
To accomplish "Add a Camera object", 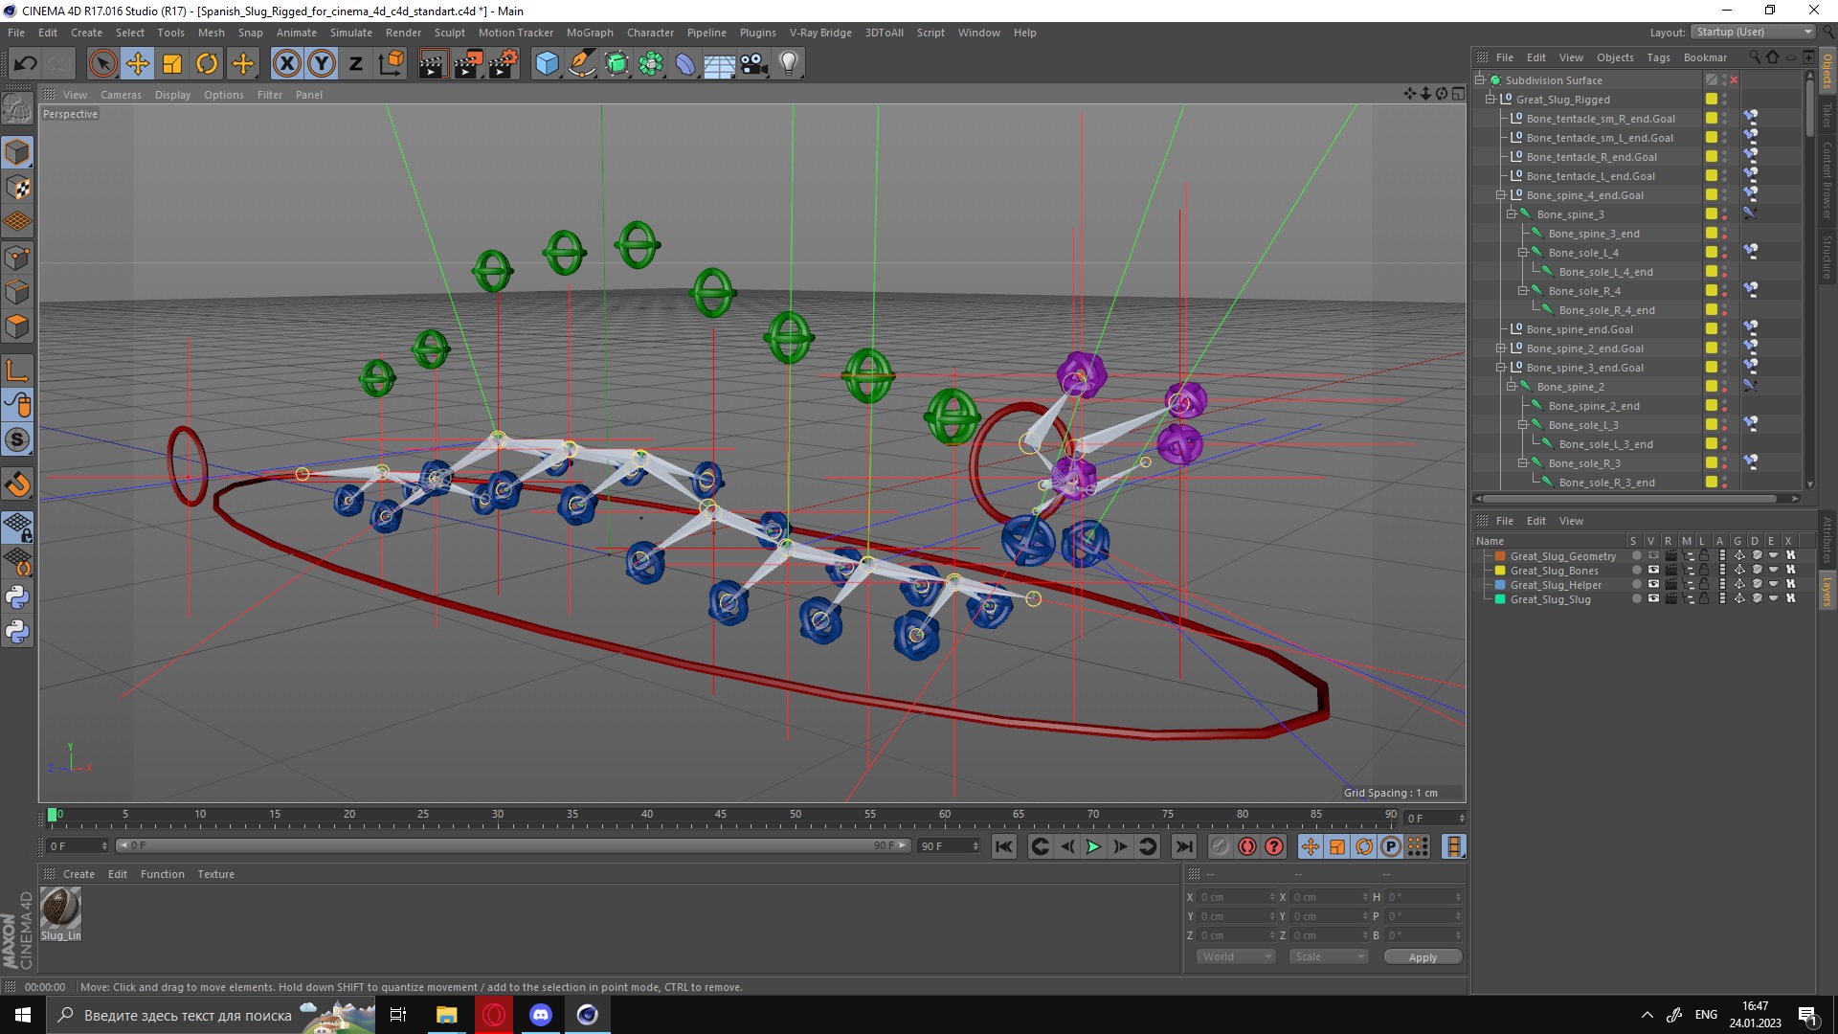I will 754,64.
